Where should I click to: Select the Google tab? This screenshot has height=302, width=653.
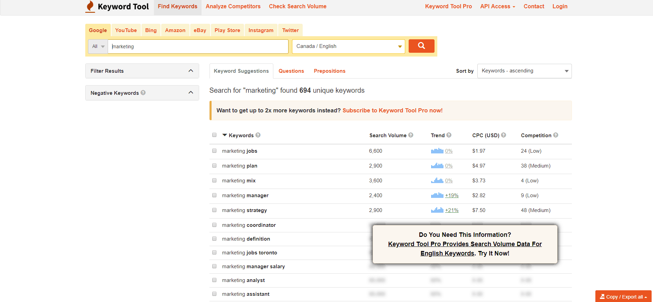tap(98, 30)
